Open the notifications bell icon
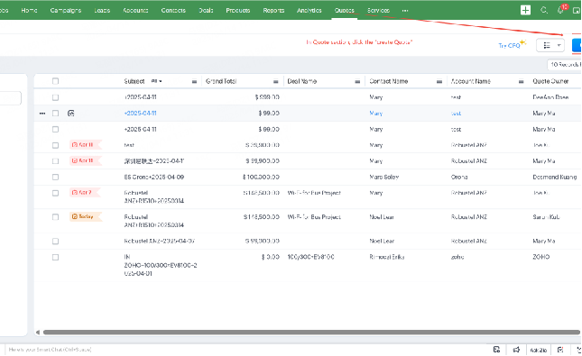582x356 pixels. click(560, 11)
